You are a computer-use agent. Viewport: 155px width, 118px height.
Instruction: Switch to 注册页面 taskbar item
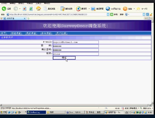114,112
